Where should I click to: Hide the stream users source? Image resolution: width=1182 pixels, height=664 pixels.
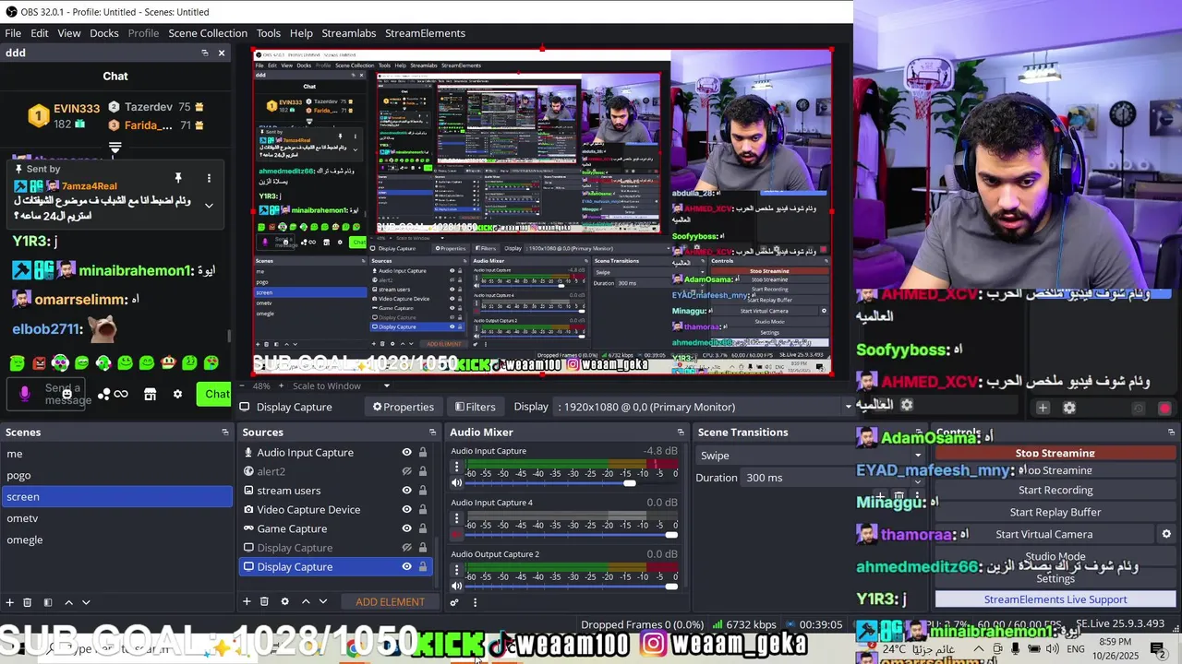(406, 491)
